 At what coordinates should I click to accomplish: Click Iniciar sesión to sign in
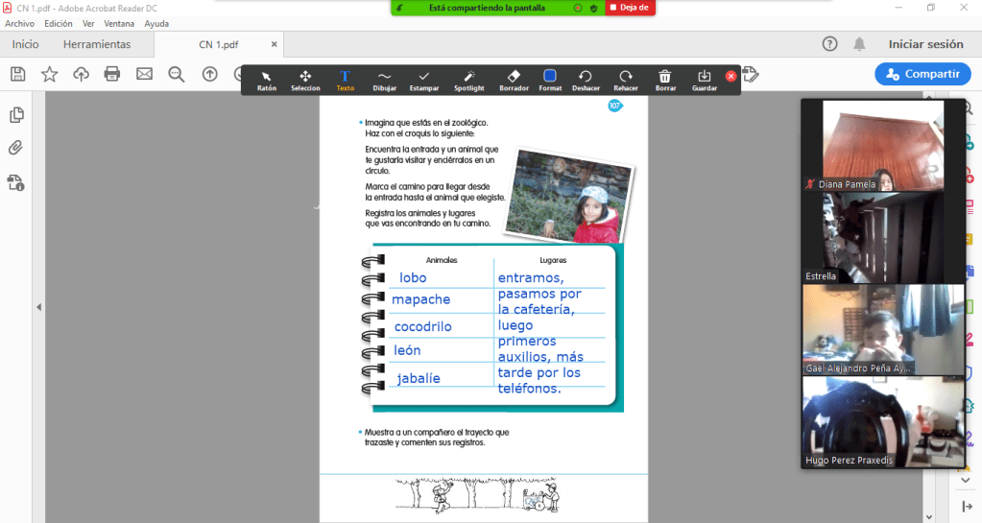point(925,44)
